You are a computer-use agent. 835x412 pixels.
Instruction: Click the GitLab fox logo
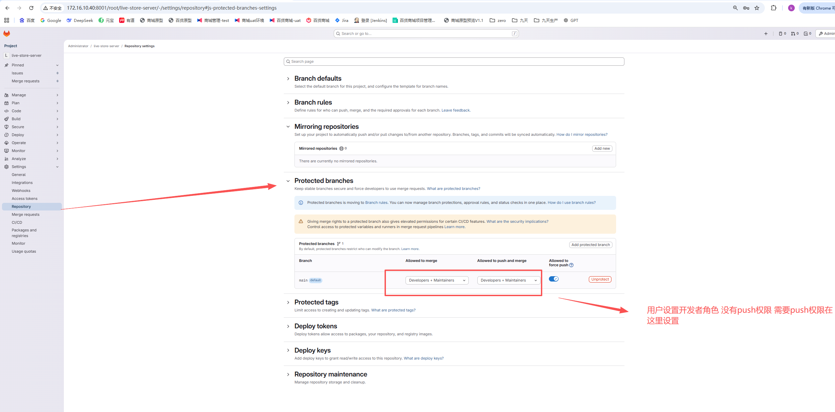pyautogui.click(x=7, y=34)
